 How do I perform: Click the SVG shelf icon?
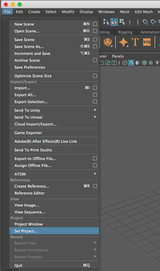tap(147, 42)
